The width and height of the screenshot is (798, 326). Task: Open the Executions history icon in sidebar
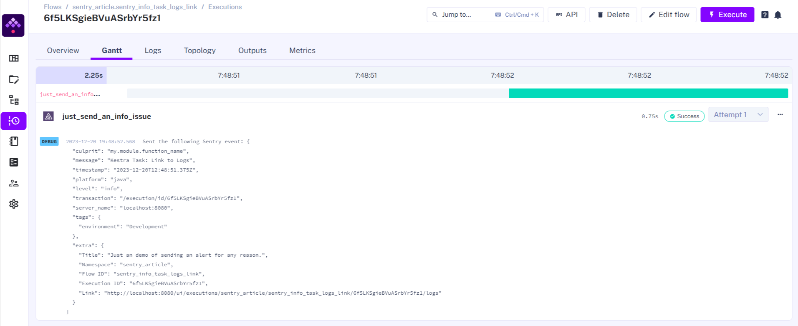(14, 121)
